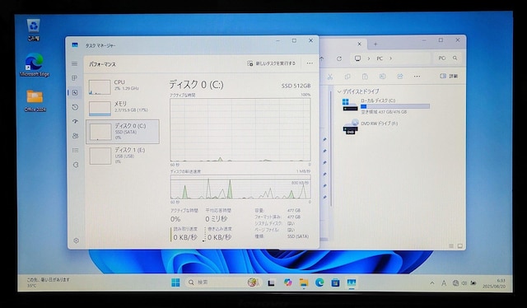The image size is (527, 308).
Task: Click the ディスクの転送速度 transfer rate graph
Action: click(240, 187)
